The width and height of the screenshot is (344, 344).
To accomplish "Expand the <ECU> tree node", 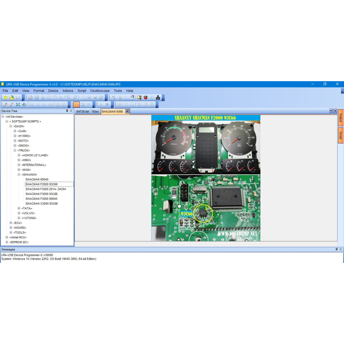I will [x=11, y=223].
